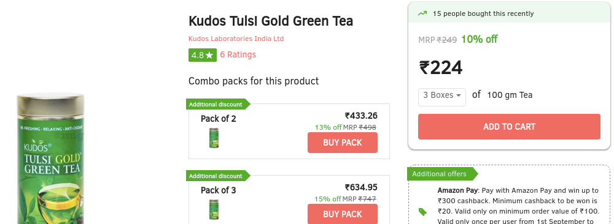
Task: Click the green 4.8 star rating badge
Action: (x=203, y=55)
